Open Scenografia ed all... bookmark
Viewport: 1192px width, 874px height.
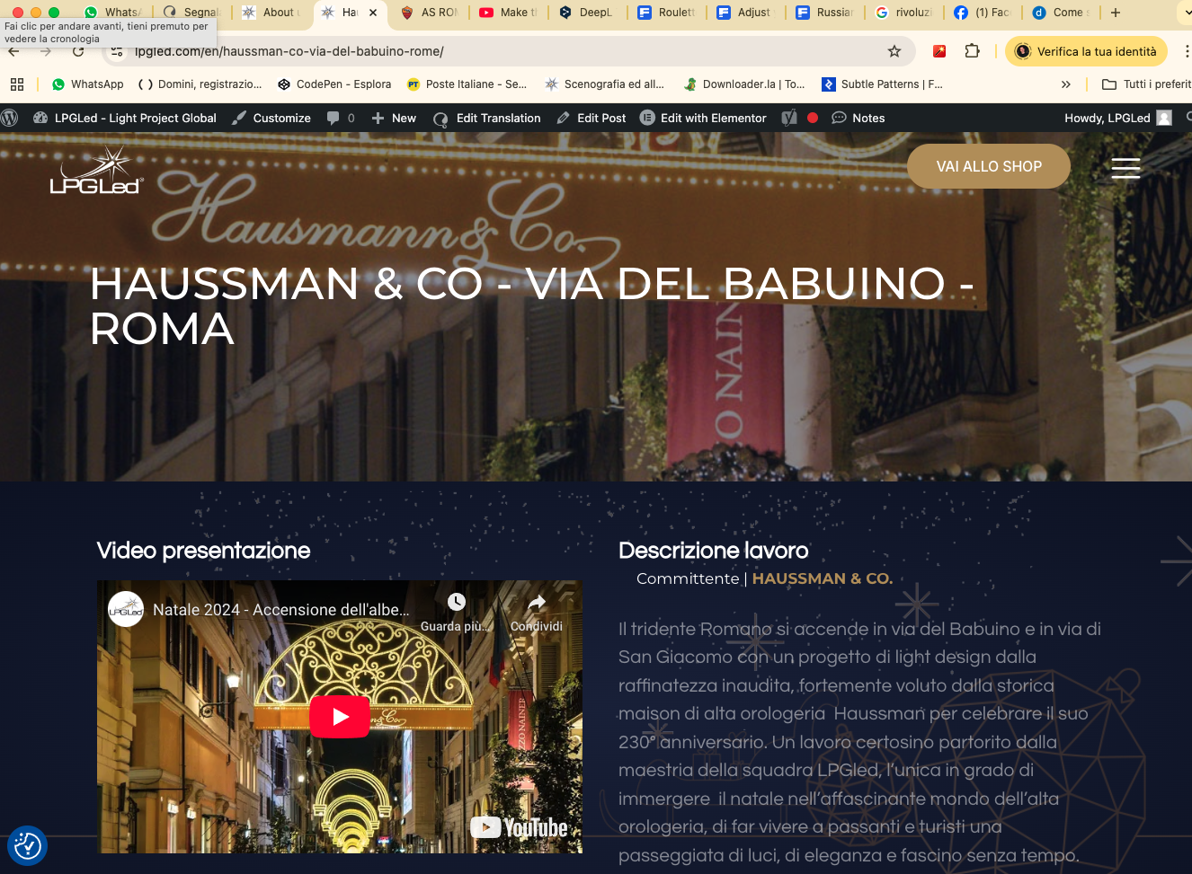(604, 84)
